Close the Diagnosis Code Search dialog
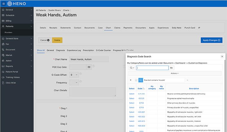This screenshot has height=132, width=227. pos(222,56)
